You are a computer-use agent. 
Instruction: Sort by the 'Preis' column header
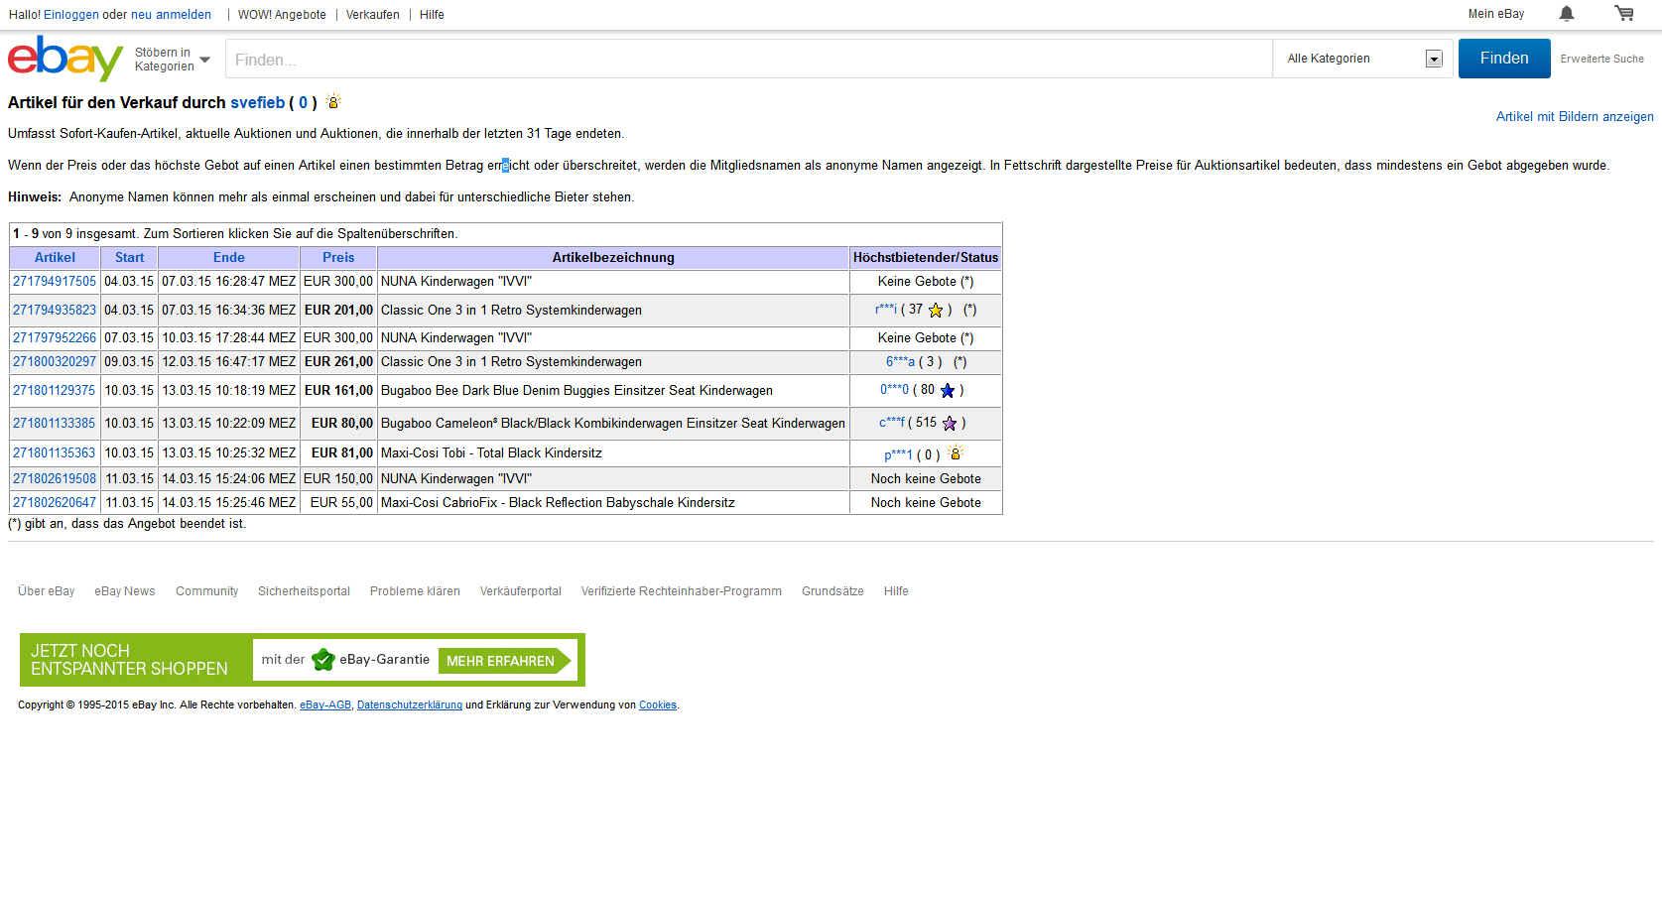point(338,258)
